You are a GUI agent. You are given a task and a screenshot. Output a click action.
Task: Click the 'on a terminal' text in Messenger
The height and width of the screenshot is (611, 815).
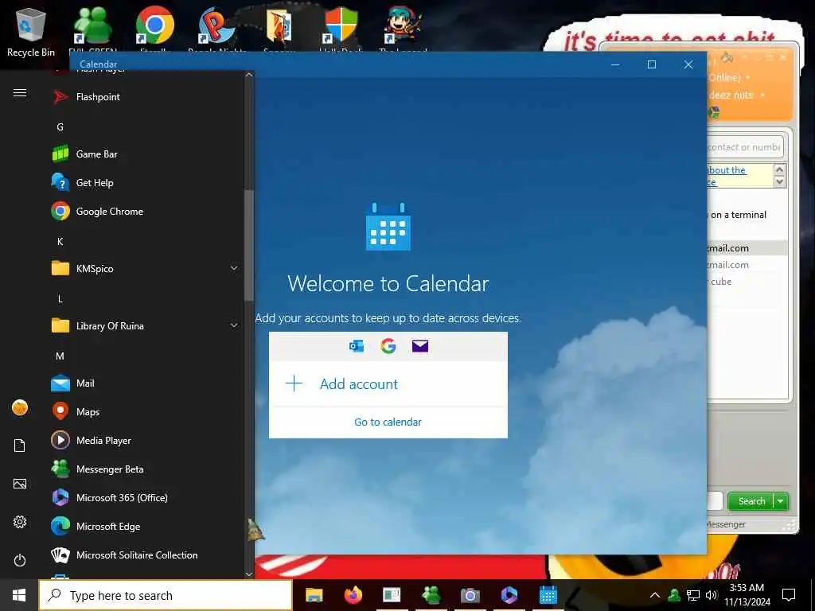click(739, 215)
